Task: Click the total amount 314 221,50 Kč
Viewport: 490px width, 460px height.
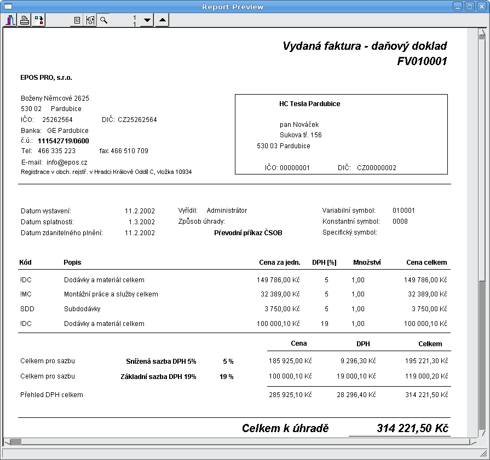Action: click(412, 428)
